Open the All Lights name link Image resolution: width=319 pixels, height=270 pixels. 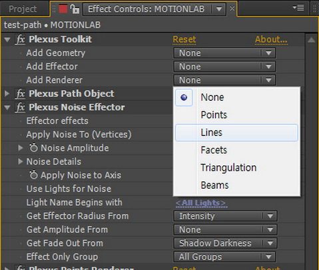(x=200, y=203)
